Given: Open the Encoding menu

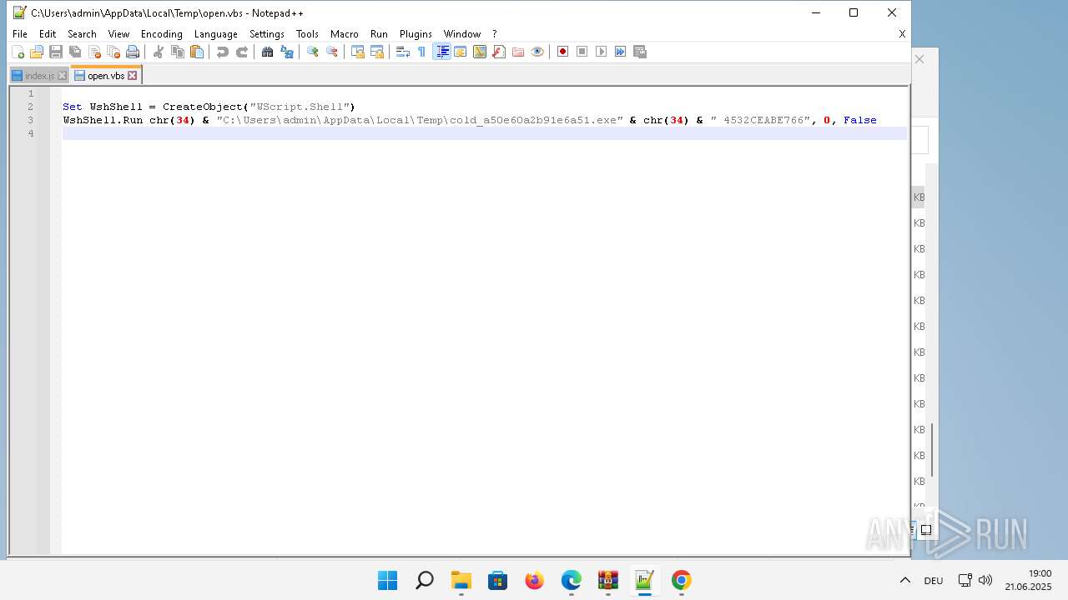Looking at the screenshot, I should [161, 34].
